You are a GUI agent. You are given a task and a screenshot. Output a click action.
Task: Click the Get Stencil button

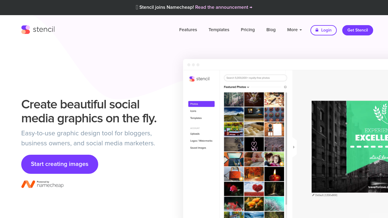pyautogui.click(x=357, y=30)
